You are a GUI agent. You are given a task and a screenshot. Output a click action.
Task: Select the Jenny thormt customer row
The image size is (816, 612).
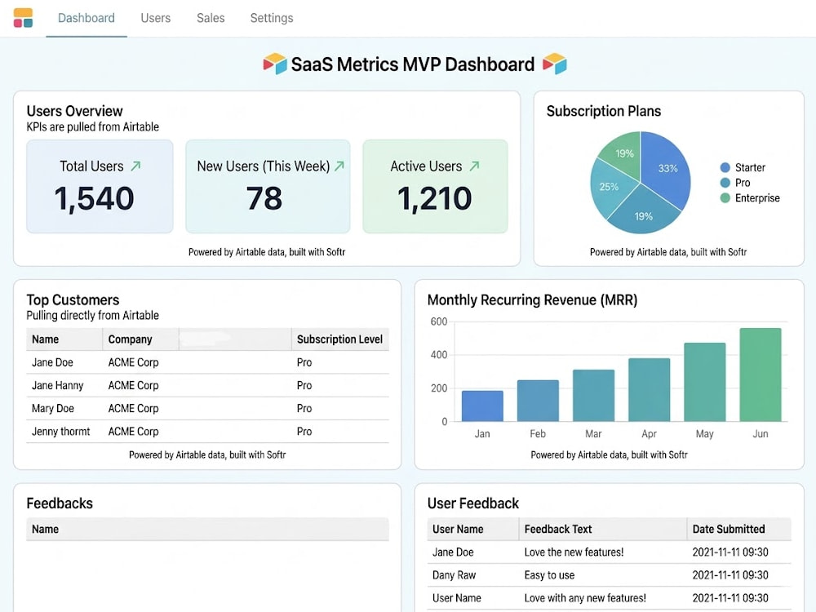tap(207, 432)
